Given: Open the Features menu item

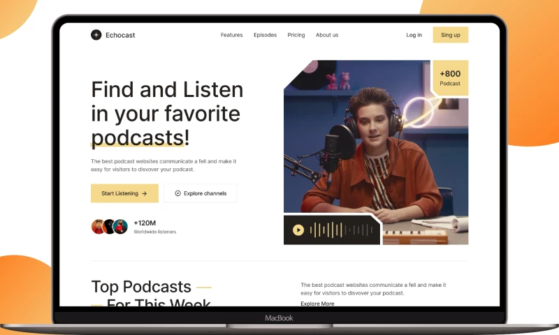Looking at the screenshot, I should coord(232,35).
